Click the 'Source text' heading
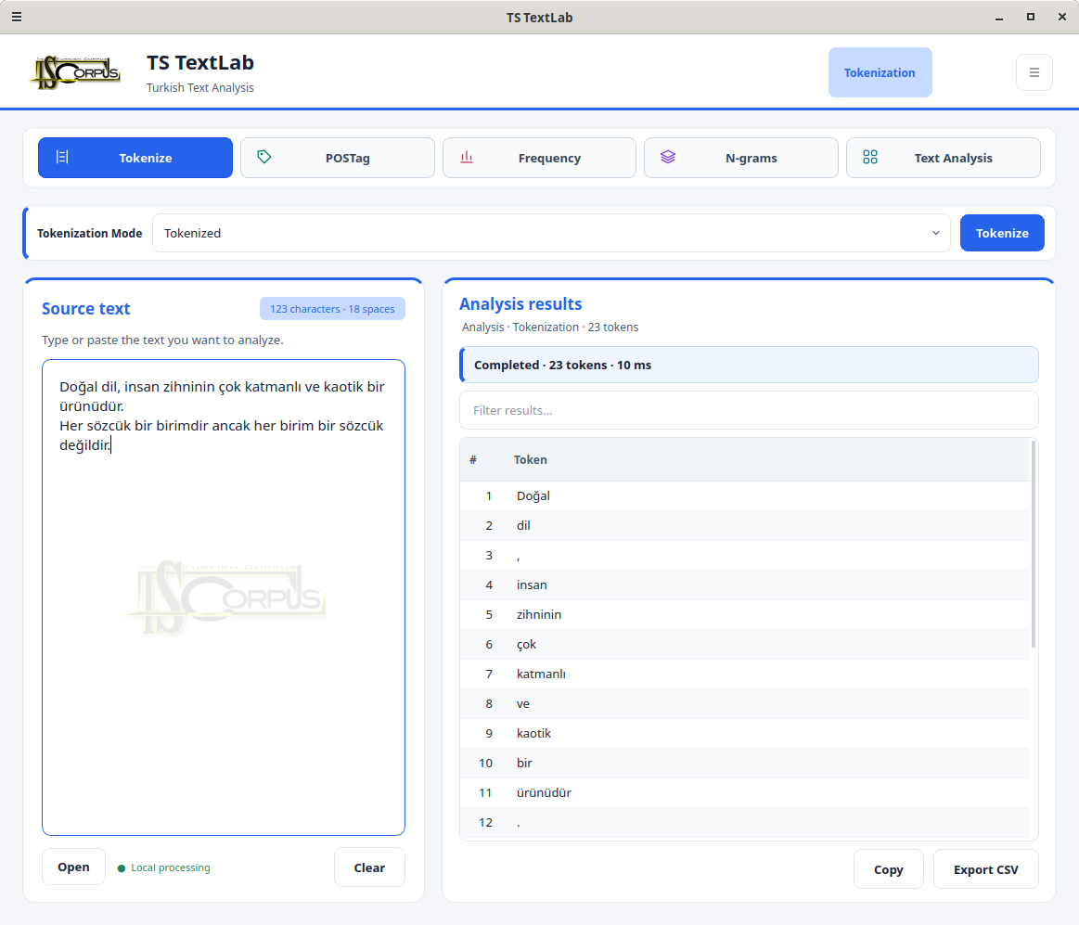 point(86,308)
